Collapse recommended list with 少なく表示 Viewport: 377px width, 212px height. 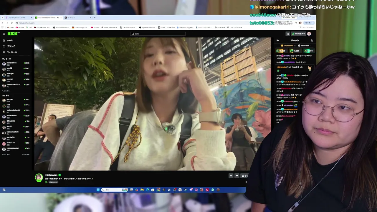[26, 154]
